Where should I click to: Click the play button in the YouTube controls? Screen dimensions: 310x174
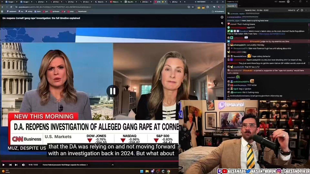point(4,165)
